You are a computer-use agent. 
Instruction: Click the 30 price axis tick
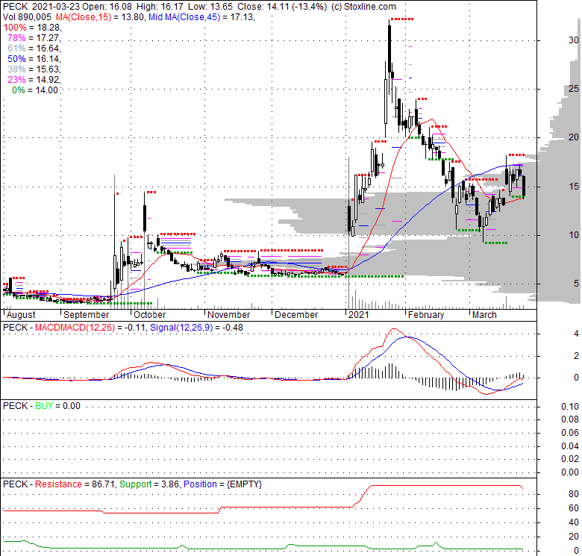click(x=574, y=40)
